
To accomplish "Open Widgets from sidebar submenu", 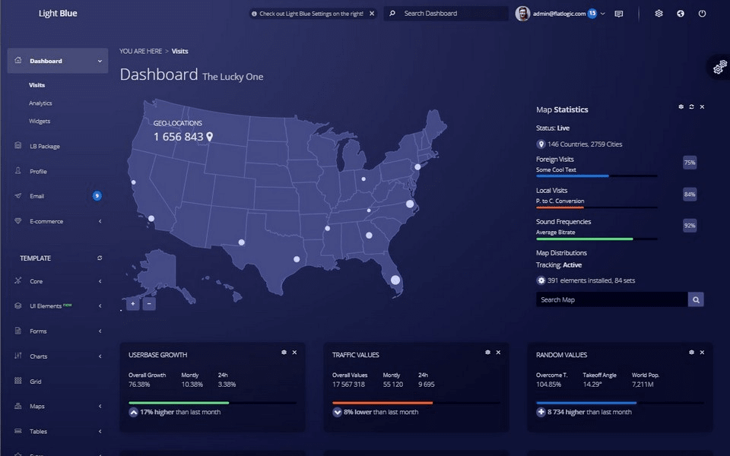I will pyautogui.click(x=40, y=122).
